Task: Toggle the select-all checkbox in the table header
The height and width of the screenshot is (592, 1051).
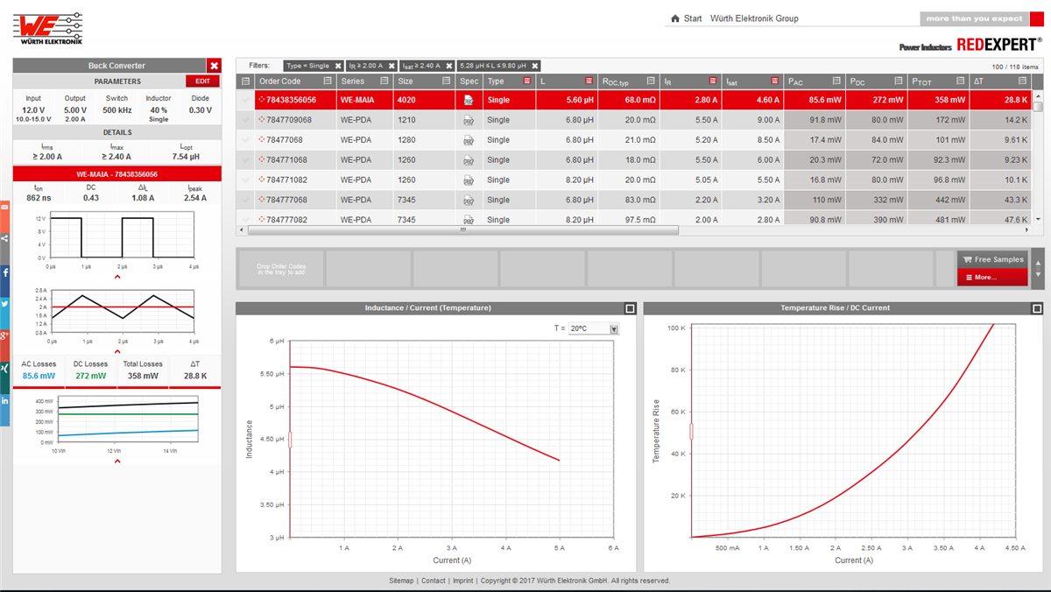Action: (x=246, y=80)
